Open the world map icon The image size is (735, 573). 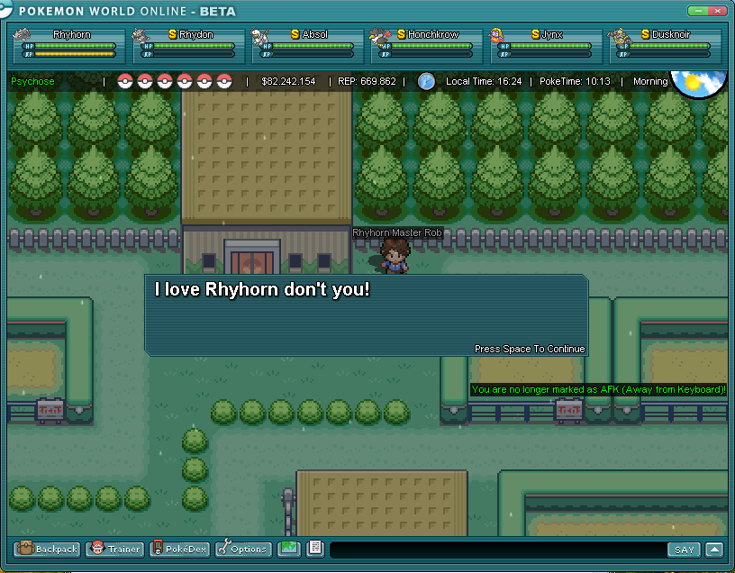tap(289, 548)
